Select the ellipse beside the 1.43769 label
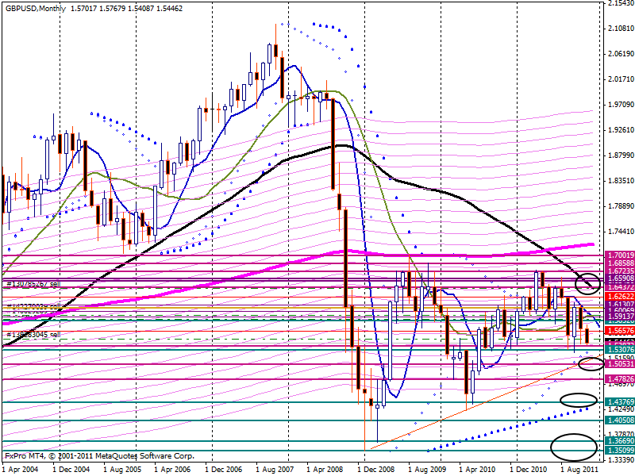 579,400
